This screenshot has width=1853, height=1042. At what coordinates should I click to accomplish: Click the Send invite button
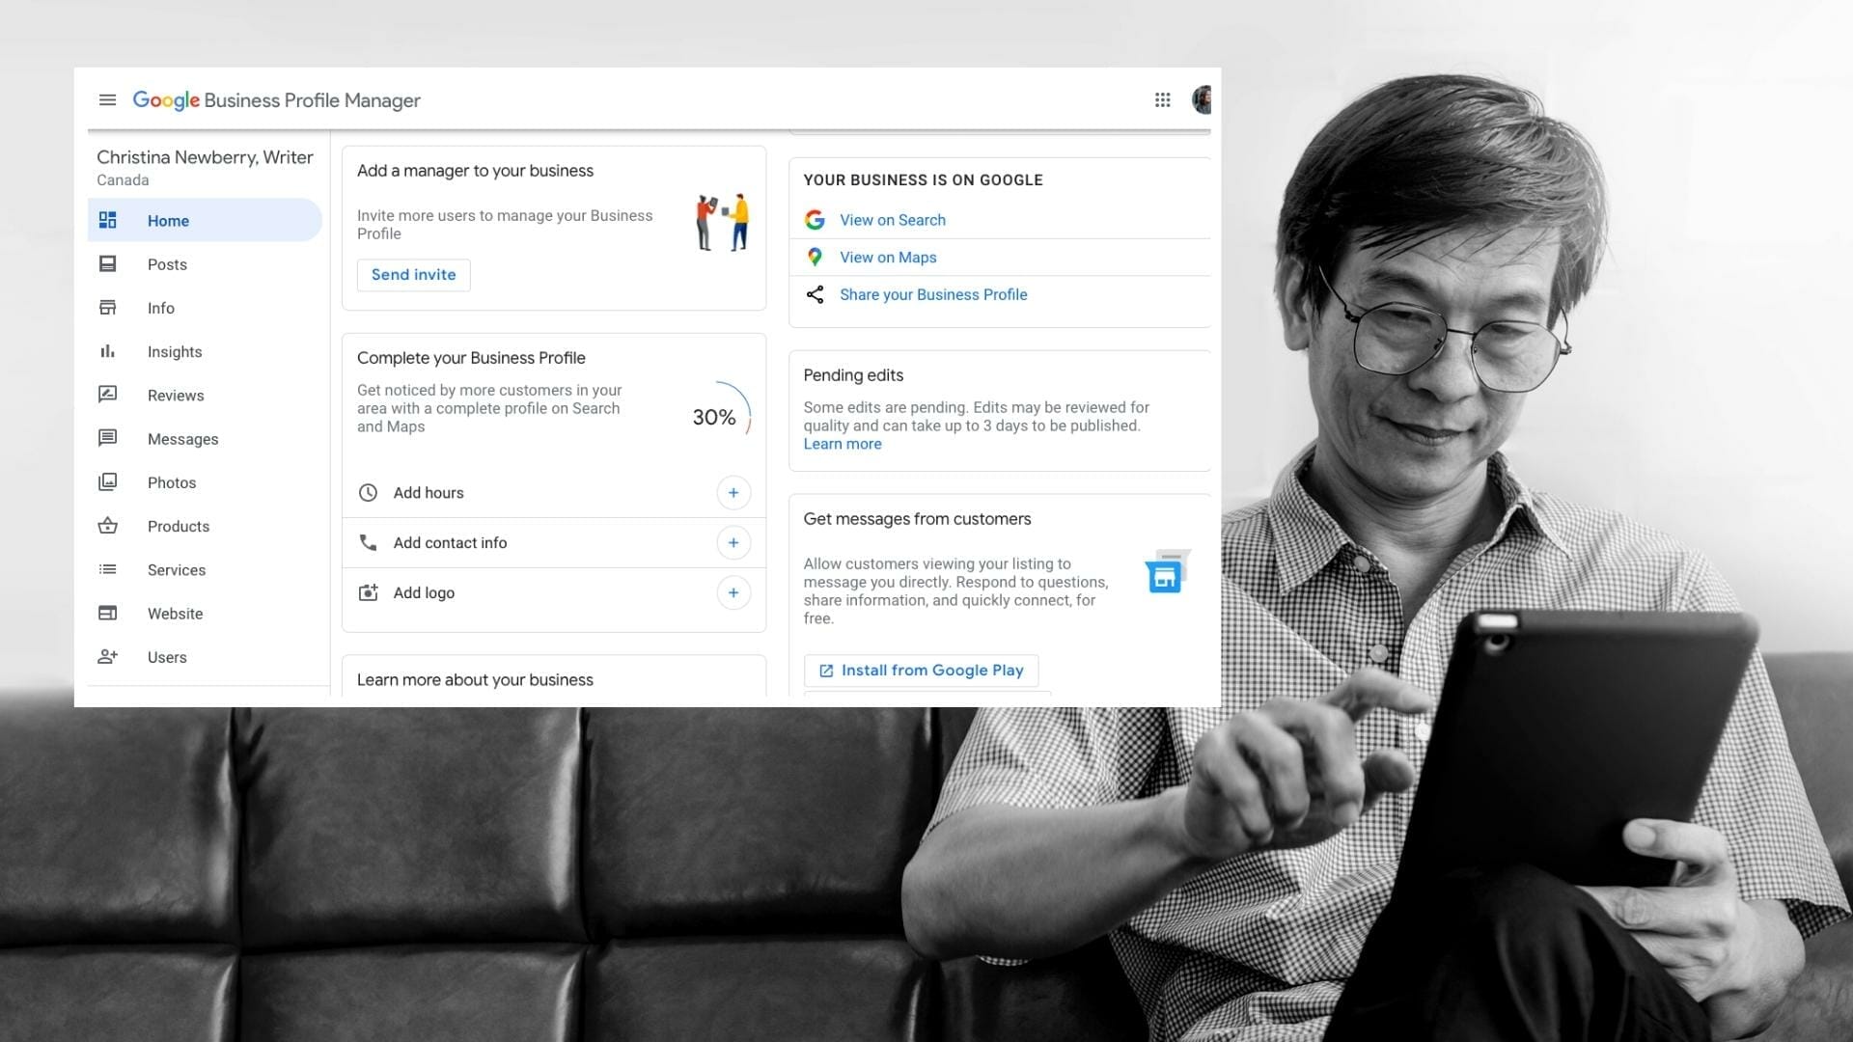click(413, 275)
